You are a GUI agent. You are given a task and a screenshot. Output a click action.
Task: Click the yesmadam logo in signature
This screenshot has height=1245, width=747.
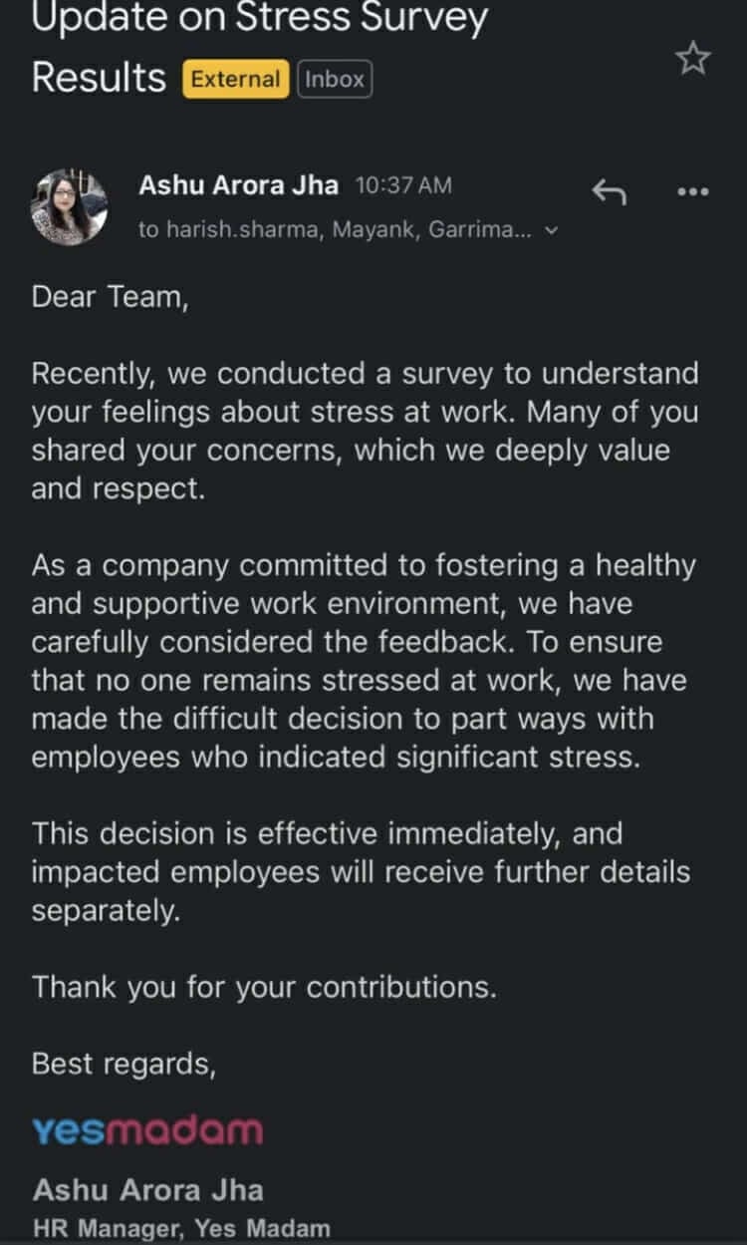pyautogui.click(x=147, y=1129)
